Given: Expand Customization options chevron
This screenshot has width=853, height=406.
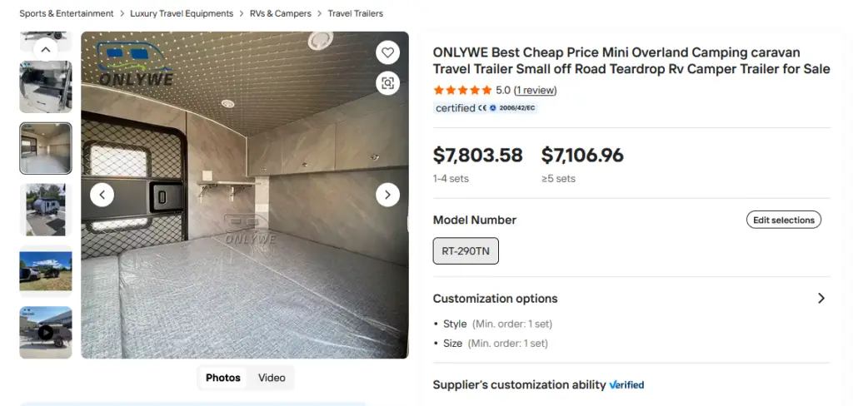Looking at the screenshot, I should pyautogui.click(x=821, y=299).
